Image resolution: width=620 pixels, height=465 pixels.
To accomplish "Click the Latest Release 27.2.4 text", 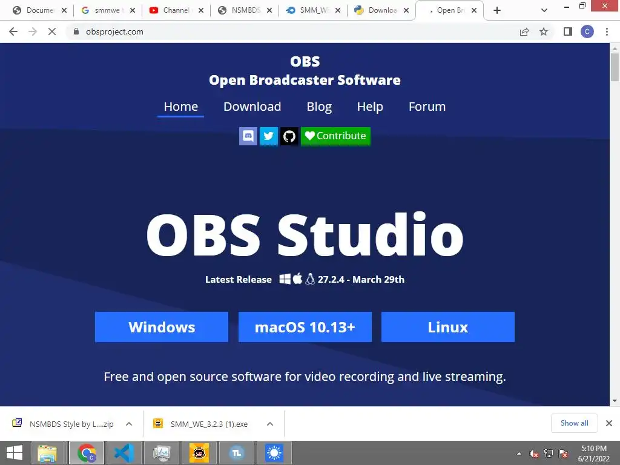I will [x=305, y=279].
